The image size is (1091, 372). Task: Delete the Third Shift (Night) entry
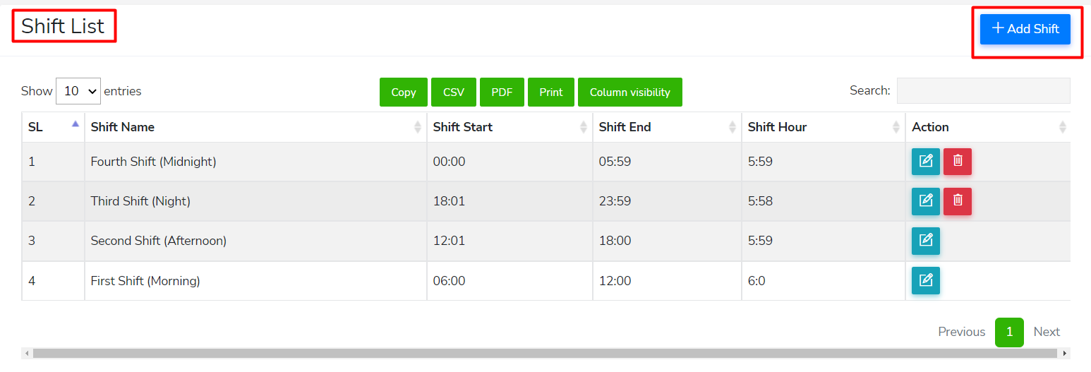pos(957,201)
